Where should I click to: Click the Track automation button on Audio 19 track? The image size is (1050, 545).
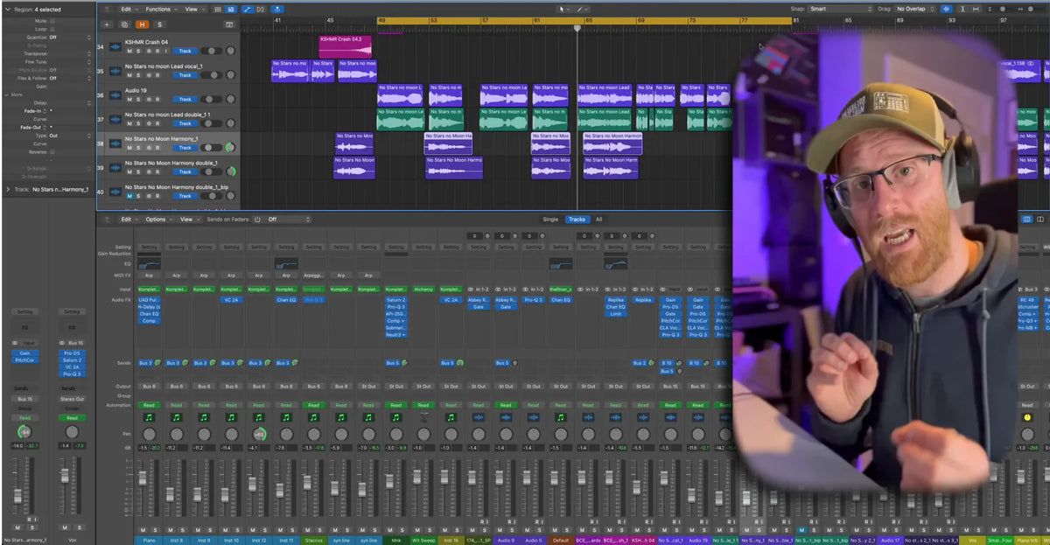tap(185, 99)
